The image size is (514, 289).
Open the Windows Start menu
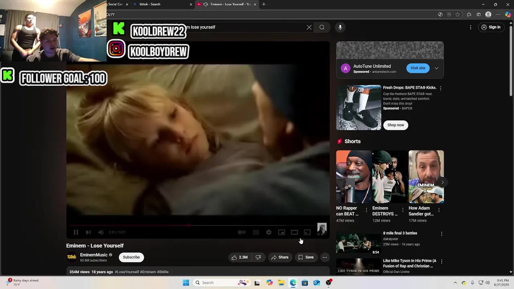point(186,283)
